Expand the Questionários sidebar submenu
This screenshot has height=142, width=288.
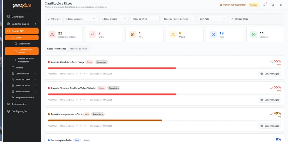click(23, 74)
